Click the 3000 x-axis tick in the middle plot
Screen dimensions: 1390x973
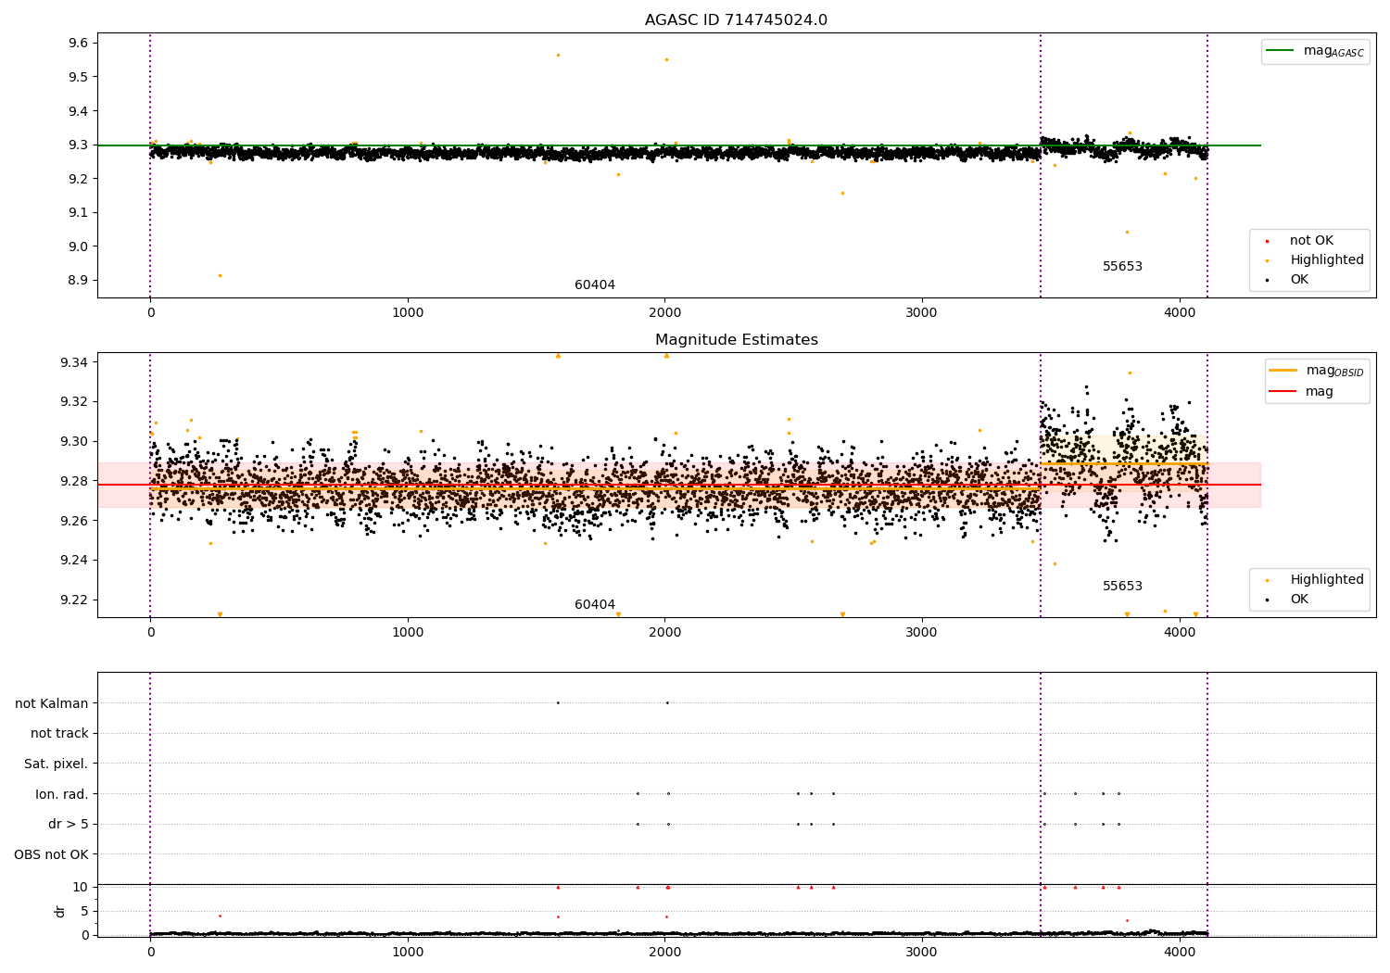coord(922,632)
